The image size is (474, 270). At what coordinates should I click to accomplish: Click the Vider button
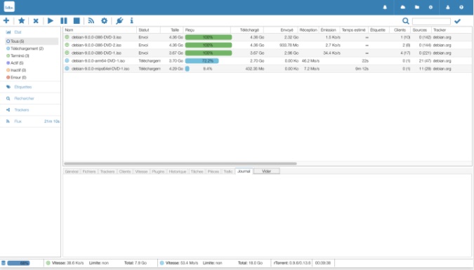pos(267,171)
